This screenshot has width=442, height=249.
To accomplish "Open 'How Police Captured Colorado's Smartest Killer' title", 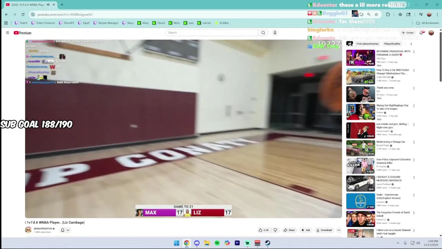I will 394,161.
